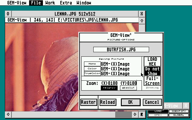Click the sizer box of LENNA.JPG window
The height and width of the screenshot is (120, 192).
coord(142,114)
